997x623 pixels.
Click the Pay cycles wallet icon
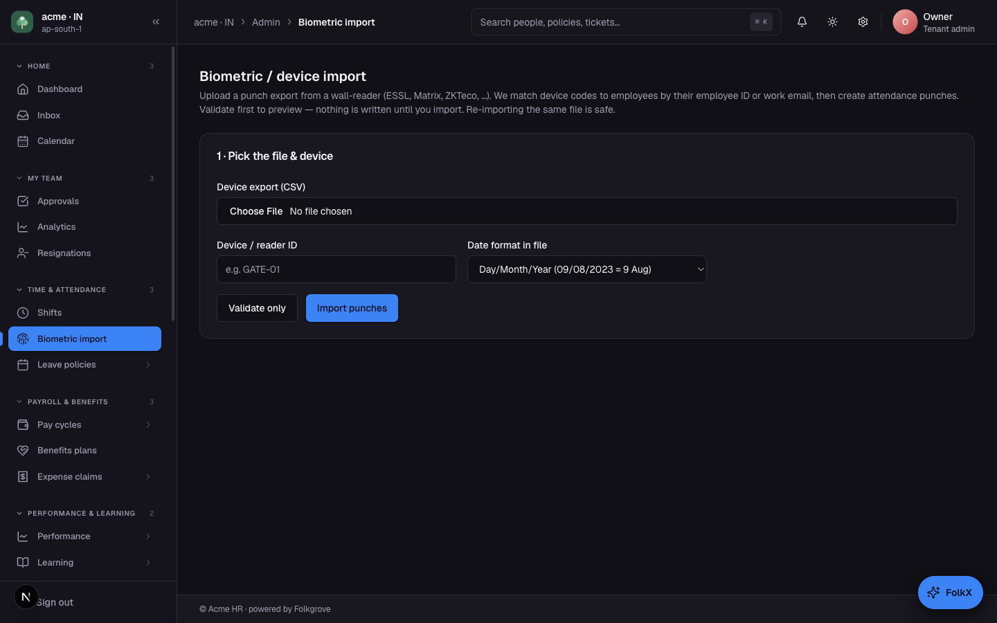(x=23, y=425)
